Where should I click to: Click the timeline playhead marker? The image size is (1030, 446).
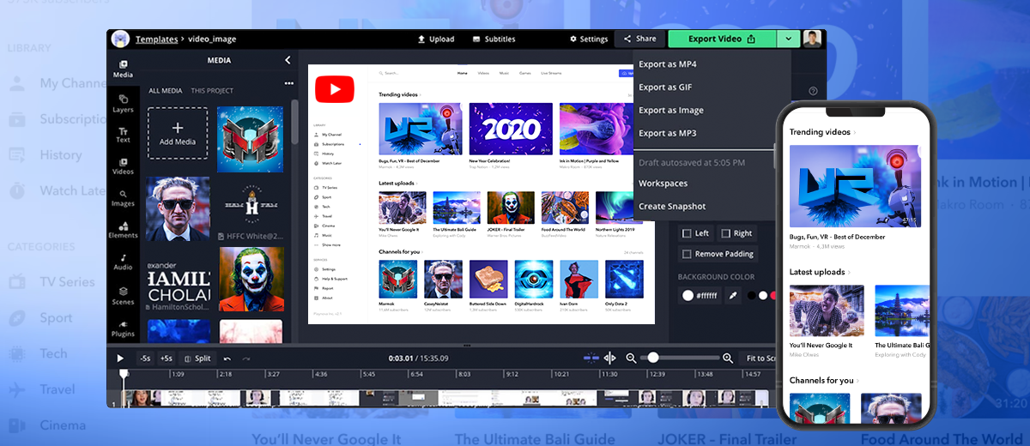(124, 375)
